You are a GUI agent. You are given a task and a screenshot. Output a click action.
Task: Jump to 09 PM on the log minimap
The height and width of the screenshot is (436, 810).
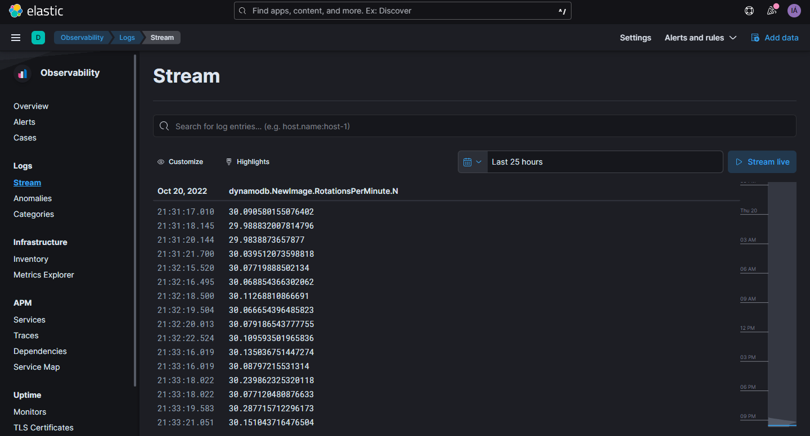748,416
